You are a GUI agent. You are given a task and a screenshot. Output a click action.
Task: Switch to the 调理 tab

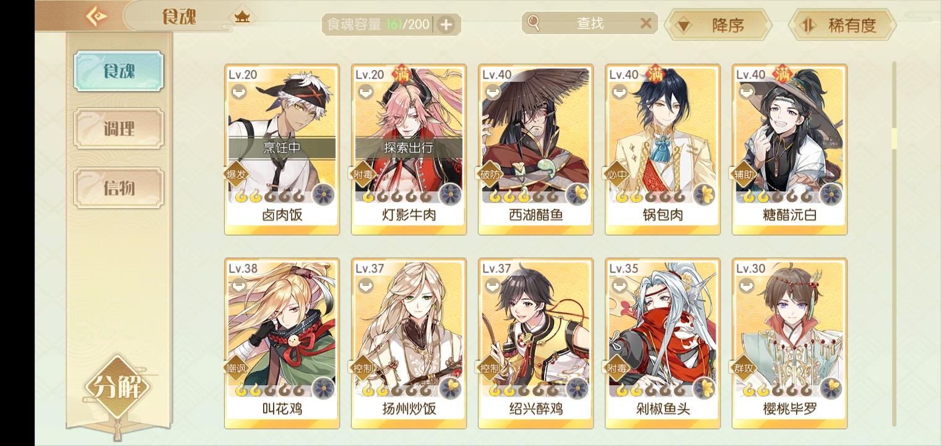(119, 129)
